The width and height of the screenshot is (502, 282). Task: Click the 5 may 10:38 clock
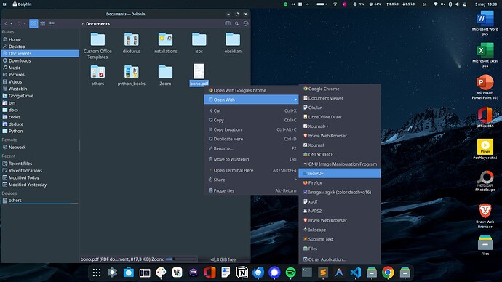point(486,4)
